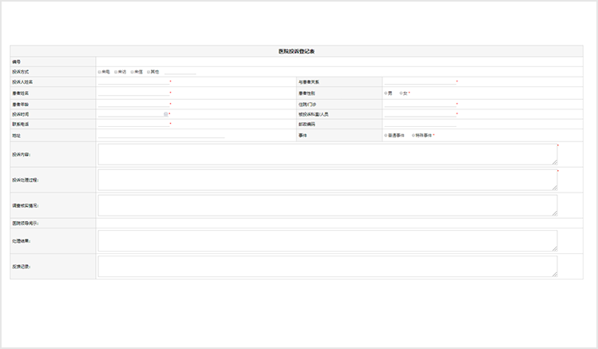
Task: Focus the 被投诉科室/人员 input field
Action: point(419,114)
